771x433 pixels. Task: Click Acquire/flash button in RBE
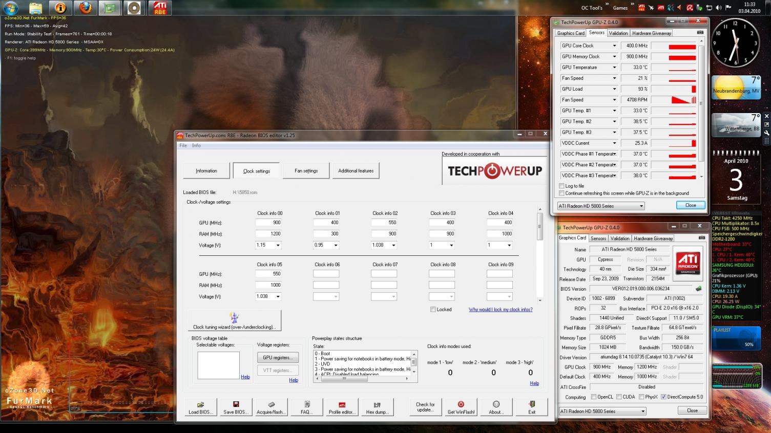(271, 407)
